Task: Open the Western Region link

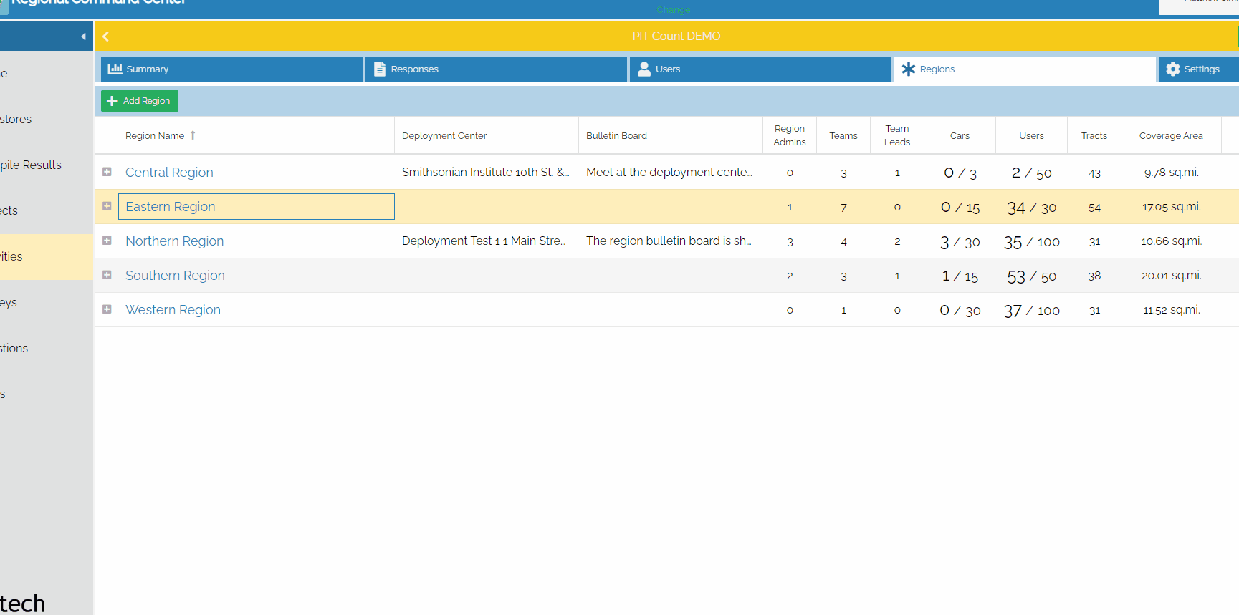Action: pyautogui.click(x=173, y=310)
